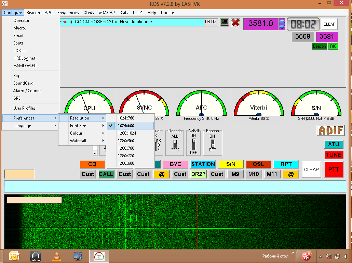Viewport: 352px width, 263px height.
Task: Click the Outlook taskbar icon
Action: [14, 256]
